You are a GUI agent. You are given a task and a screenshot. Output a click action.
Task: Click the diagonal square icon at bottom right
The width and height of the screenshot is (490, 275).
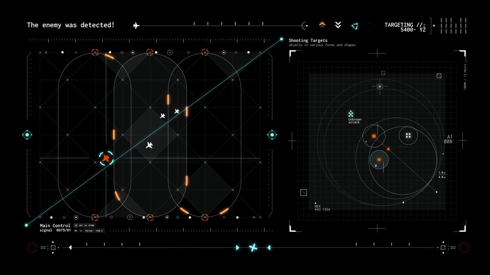(x=443, y=247)
